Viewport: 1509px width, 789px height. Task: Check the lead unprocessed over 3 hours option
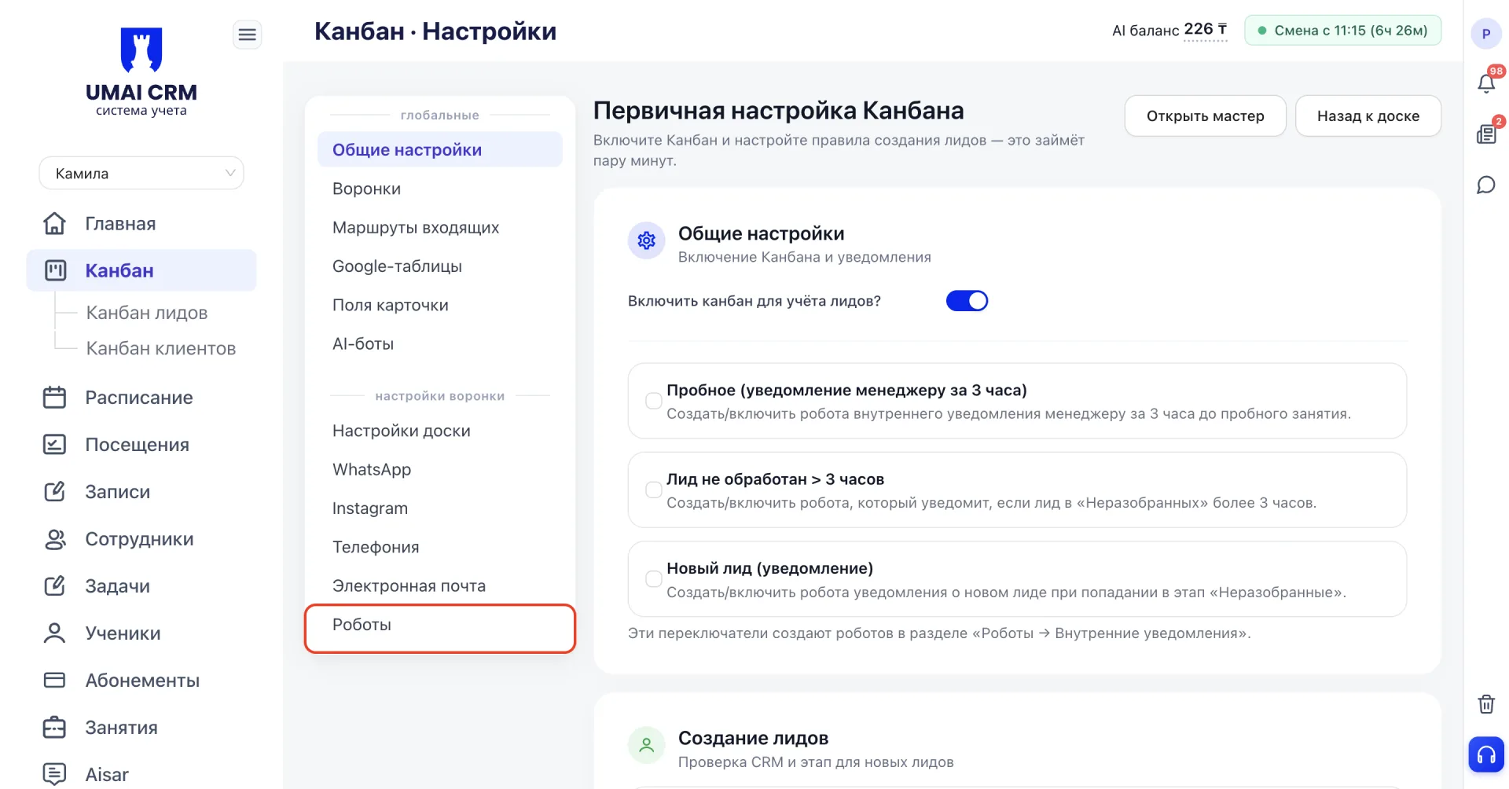tap(653, 490)
